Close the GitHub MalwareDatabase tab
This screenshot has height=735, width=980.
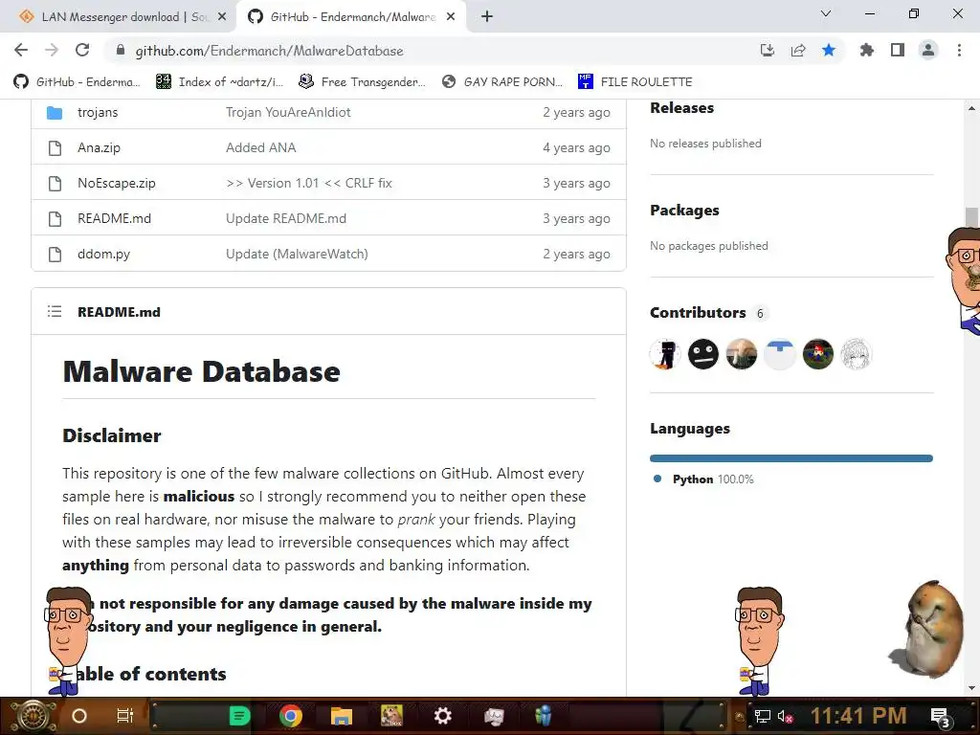coord(451,17)
